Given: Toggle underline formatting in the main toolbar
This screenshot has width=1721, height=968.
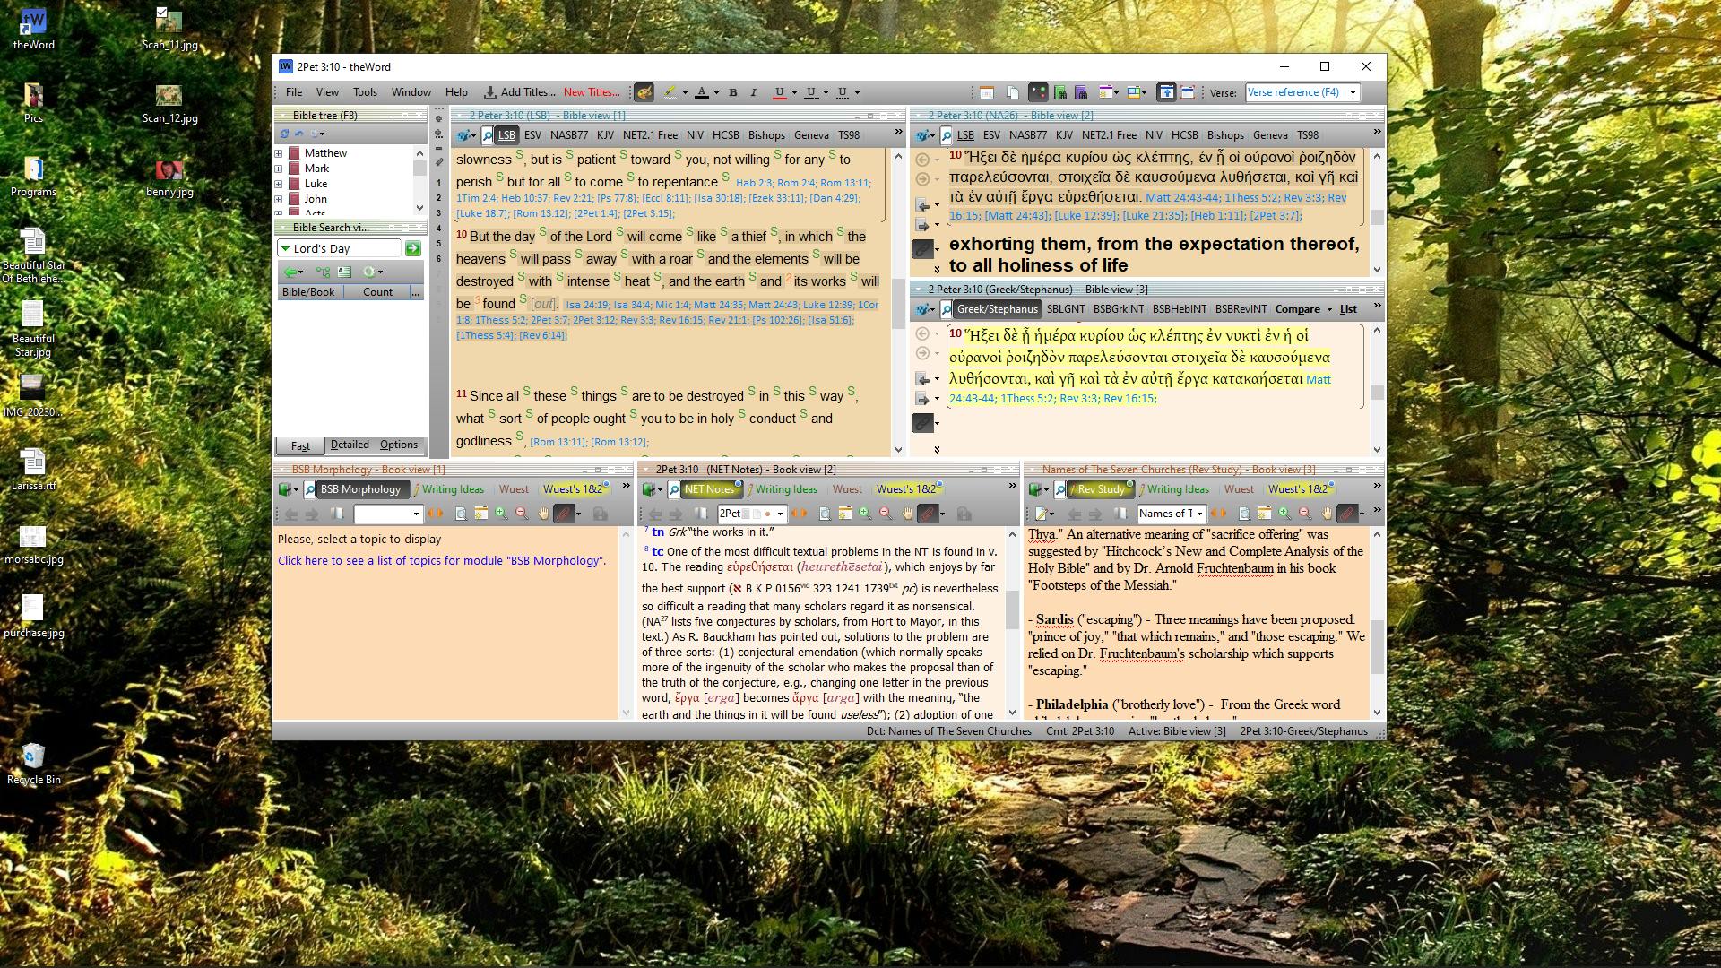Looking at the screenshot, I should click(x=778, y=91).
